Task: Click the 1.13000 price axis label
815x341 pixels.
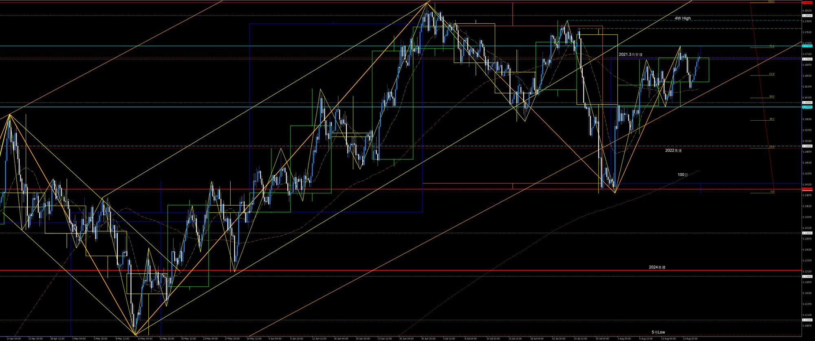Action: [807, 233]
